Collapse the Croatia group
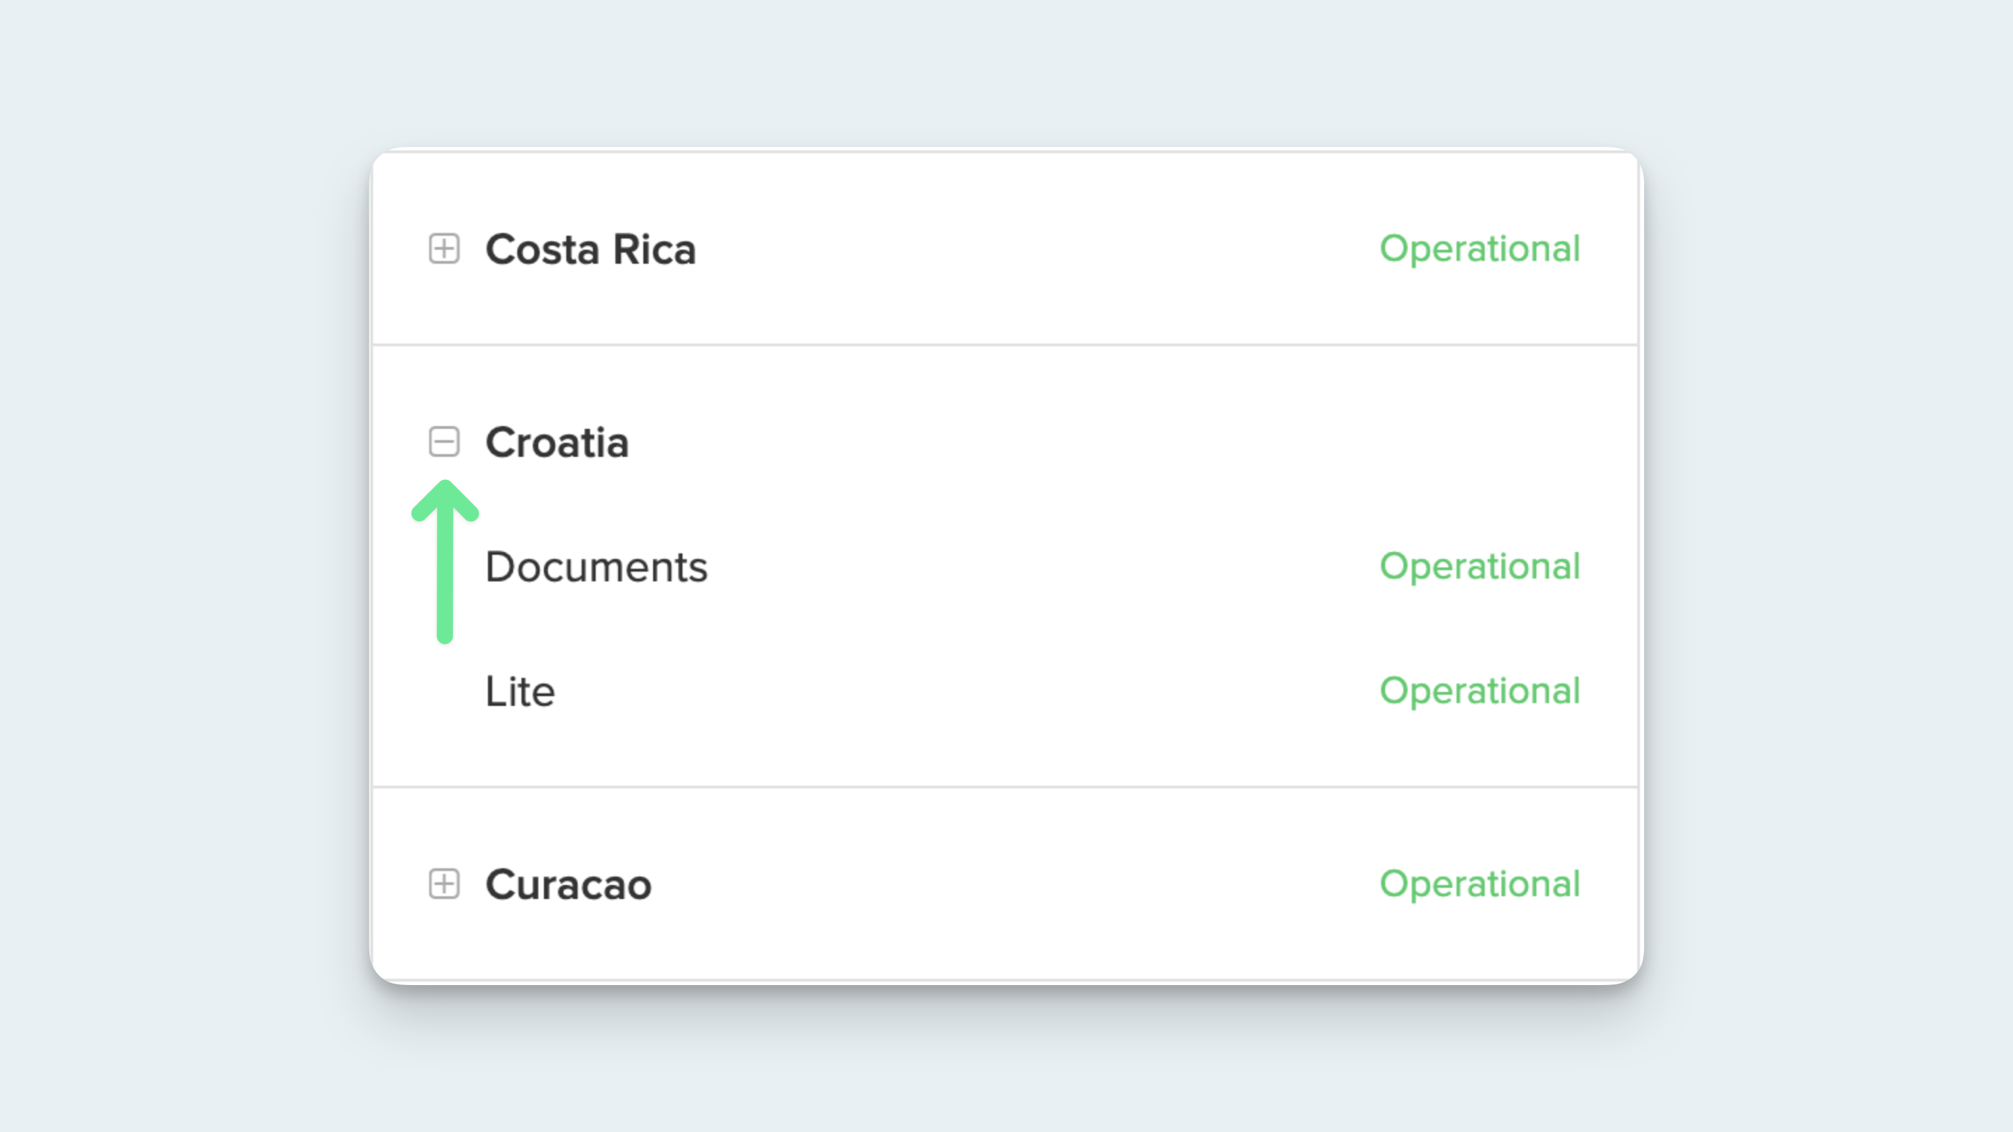 444,441
